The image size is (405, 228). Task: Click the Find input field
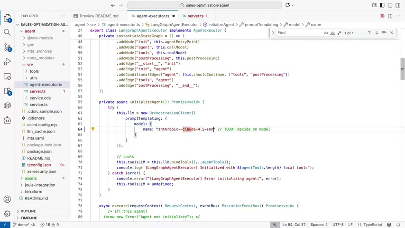tap(300, 33)
